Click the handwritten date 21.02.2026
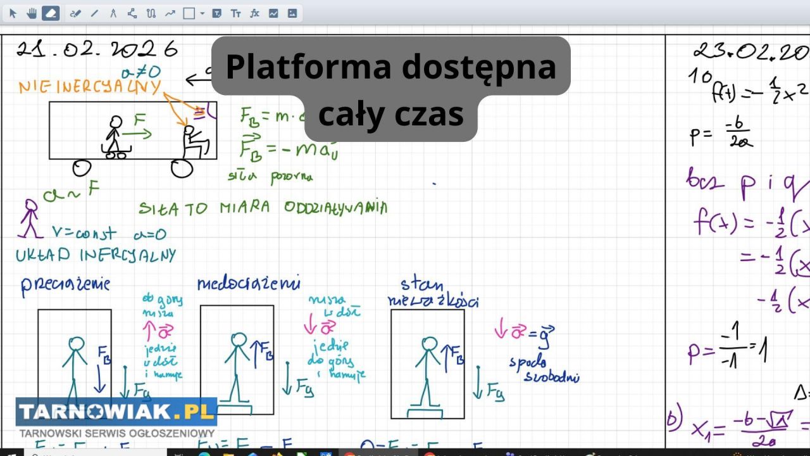This screenshot has height=456, width=810. click(97, 50)
